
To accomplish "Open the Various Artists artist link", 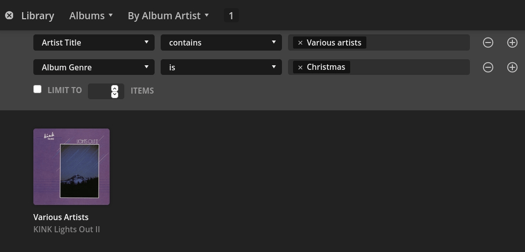I will [61, 217].
